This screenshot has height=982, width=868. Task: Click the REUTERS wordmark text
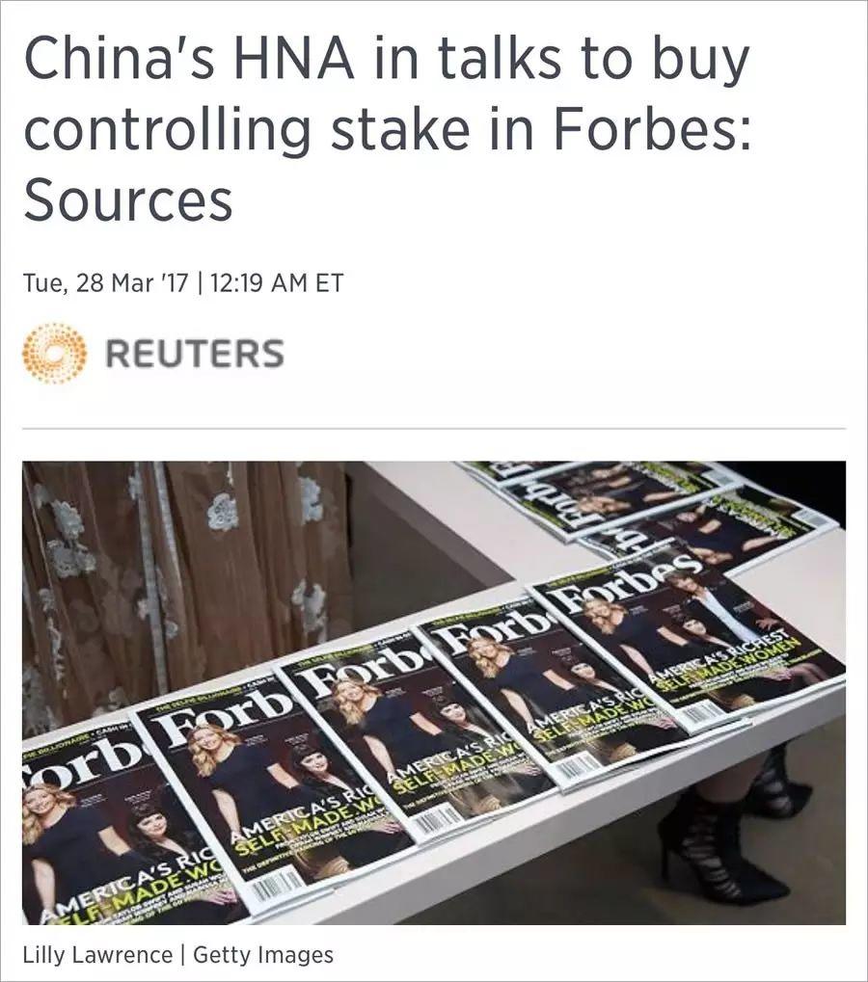[x=194, y=353]
